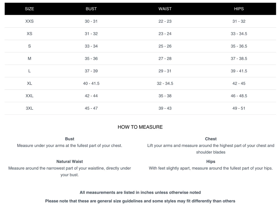Click the waist value 29 - 31
278x206 pixels.
[x=165, y=71]
